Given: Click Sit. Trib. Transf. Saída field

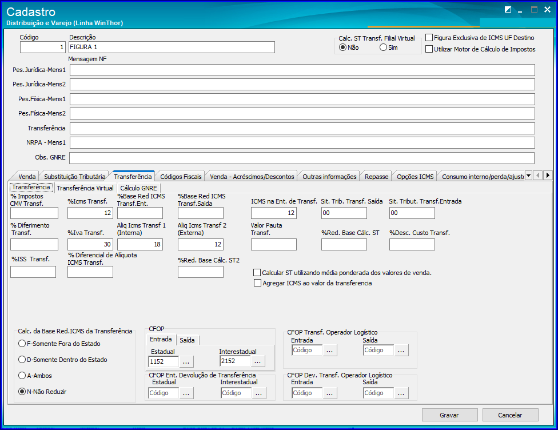Looking at the screenshot, I should point(344,213).
